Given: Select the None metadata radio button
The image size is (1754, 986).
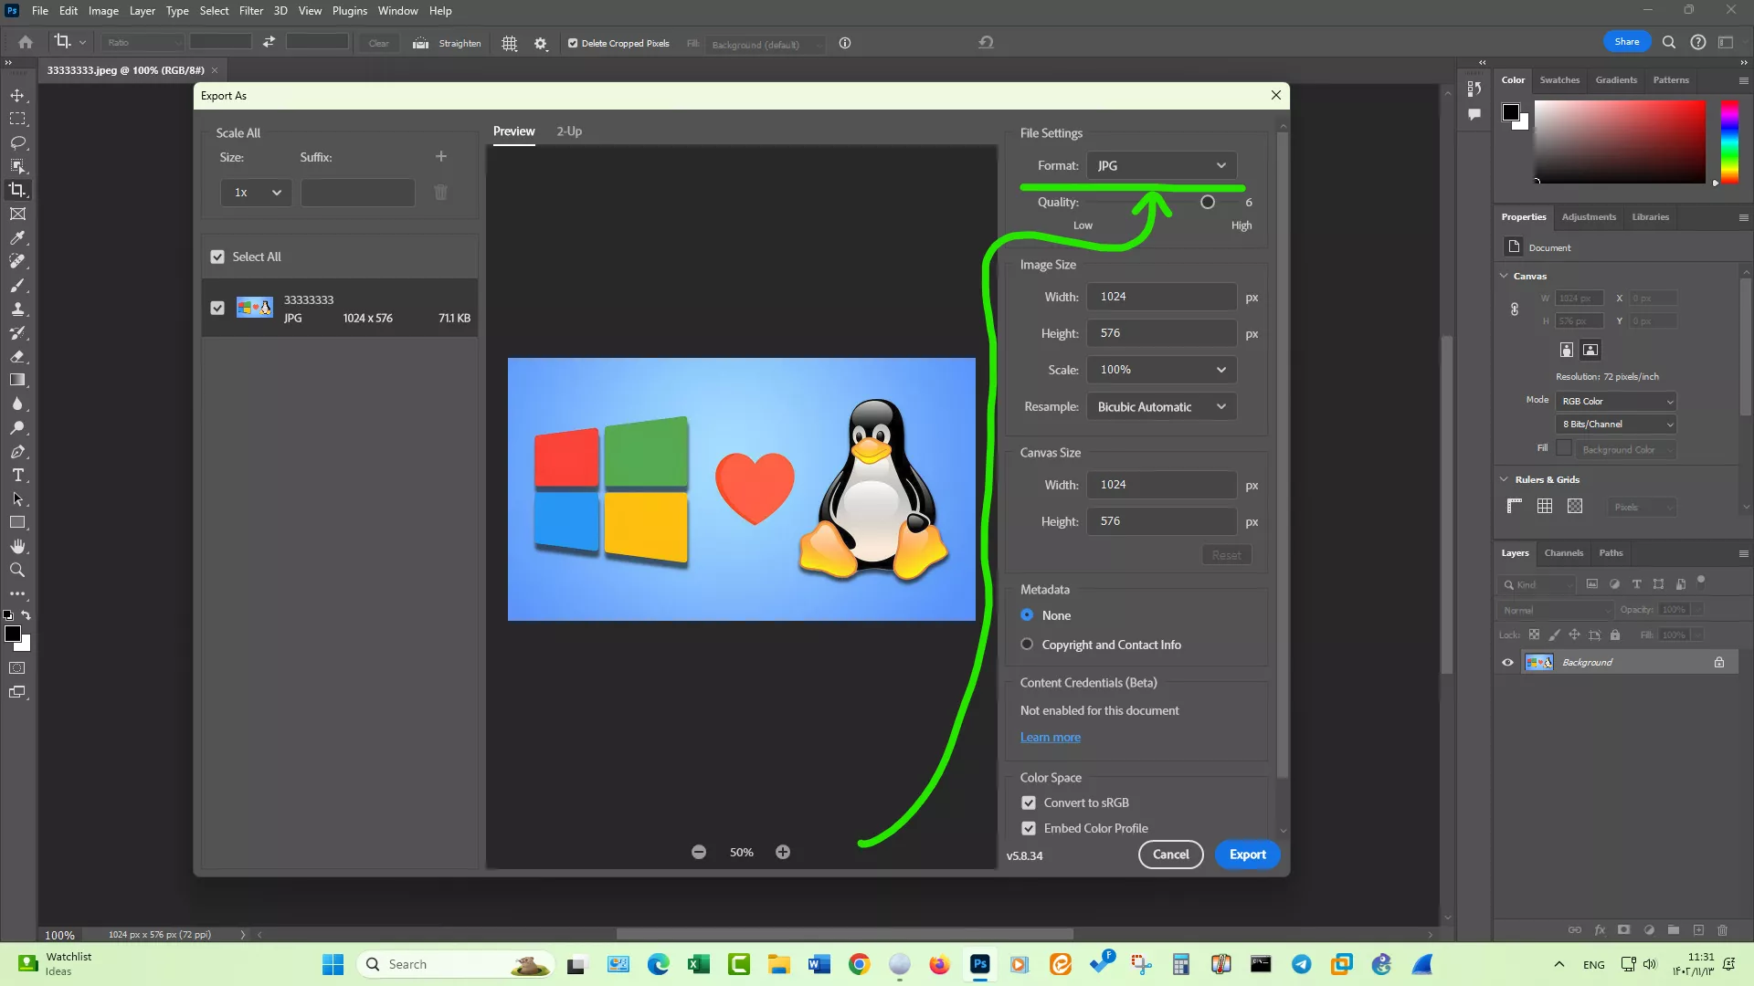Looking at the screenshot, I should [1027, 615].
